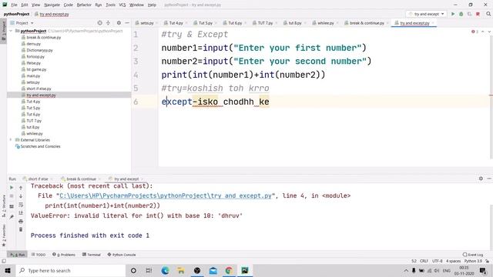Image resolution: width=493 pixels, height=277 pixels.
Task: Rerun program from Run panel
Action: click(x=12, y=188)
